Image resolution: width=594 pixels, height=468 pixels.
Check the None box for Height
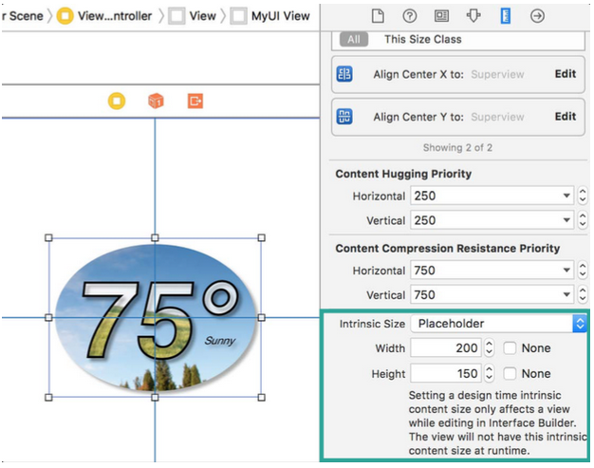pos(510,374)
